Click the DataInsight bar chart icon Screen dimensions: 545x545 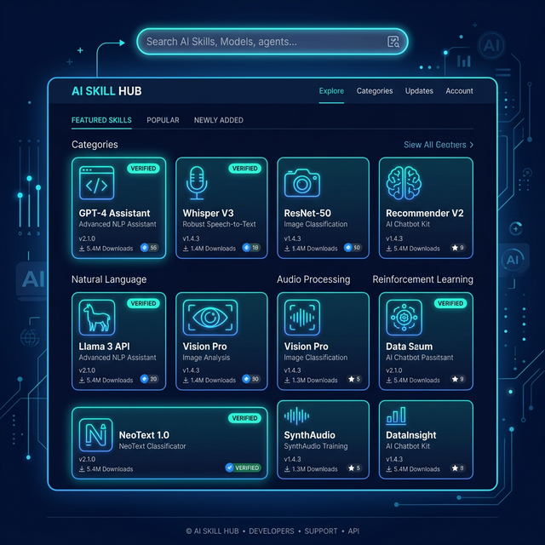coord(396,416)
